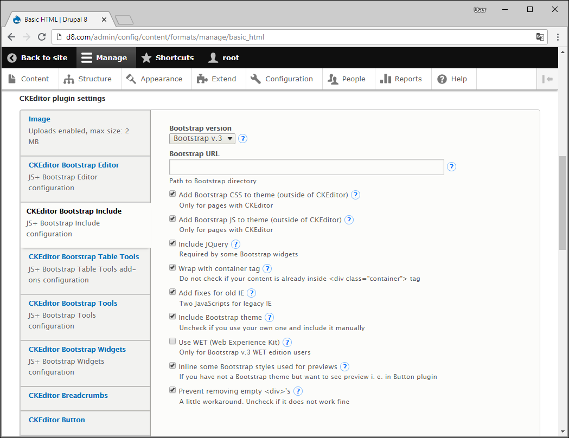Uncheck Prevent removing empty div's
Screen dimensions: 569x438
172,390
